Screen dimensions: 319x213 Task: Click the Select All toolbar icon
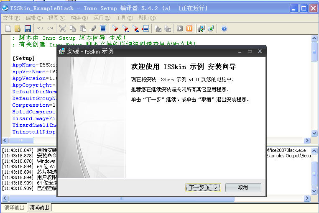pyautogui.click(x=103, y=28)
